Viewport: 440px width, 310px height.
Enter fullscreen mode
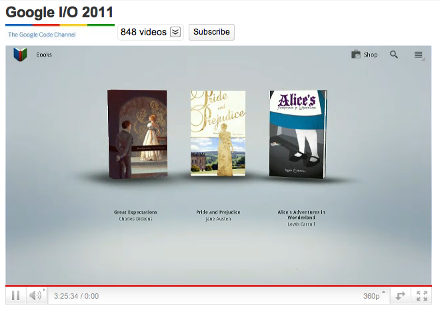coord(422,296)
